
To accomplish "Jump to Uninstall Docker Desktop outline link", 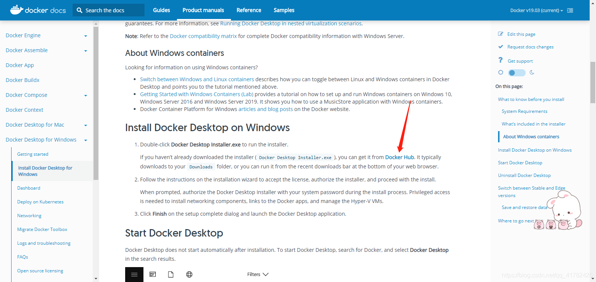I will [x=524, y=175].
